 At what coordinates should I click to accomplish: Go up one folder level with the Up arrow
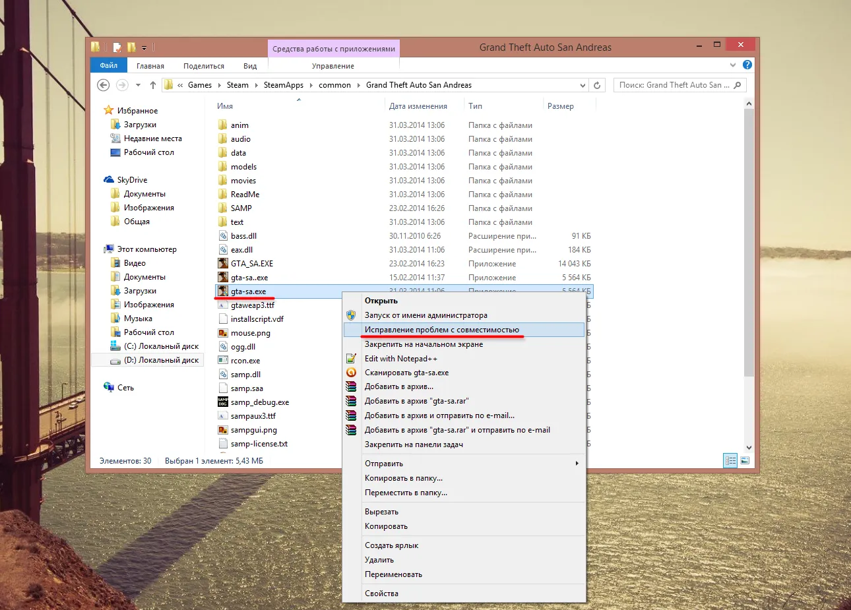point(153,85)
